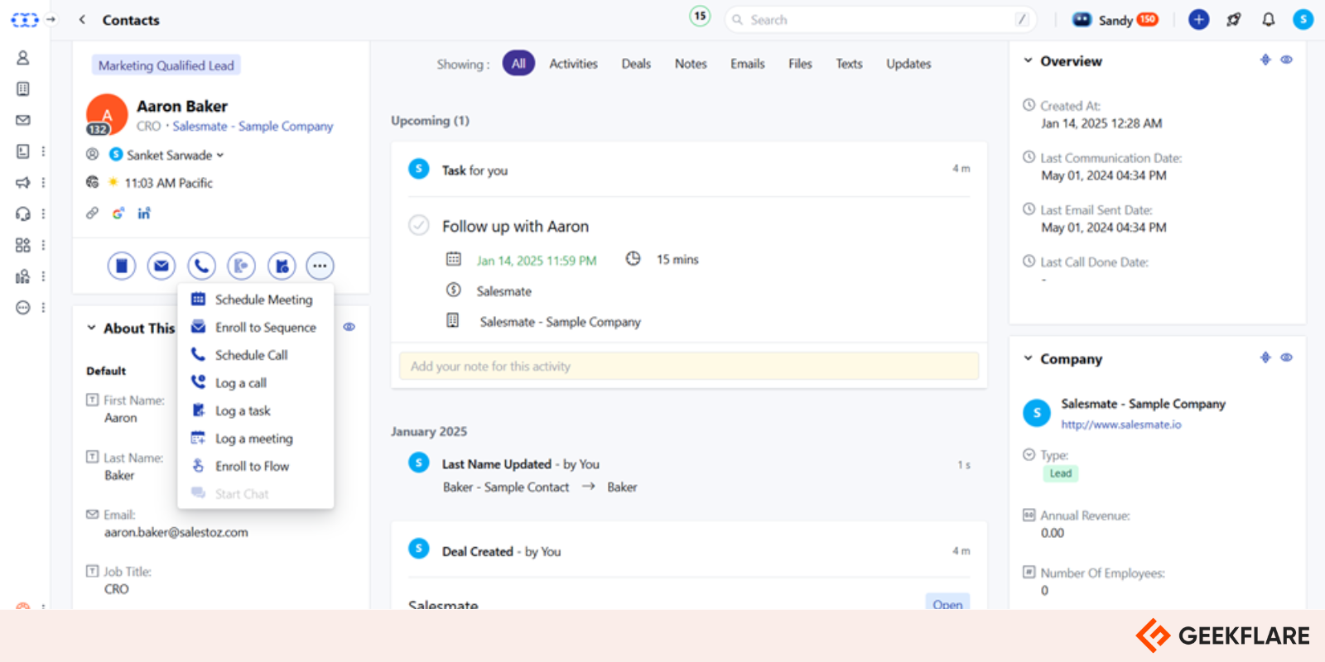Click the Add your note field
The image size is (1325, 662).
point(689,366)
